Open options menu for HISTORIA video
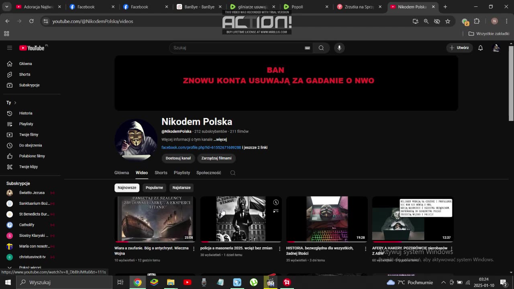514x289 pixels. (365, 249)
